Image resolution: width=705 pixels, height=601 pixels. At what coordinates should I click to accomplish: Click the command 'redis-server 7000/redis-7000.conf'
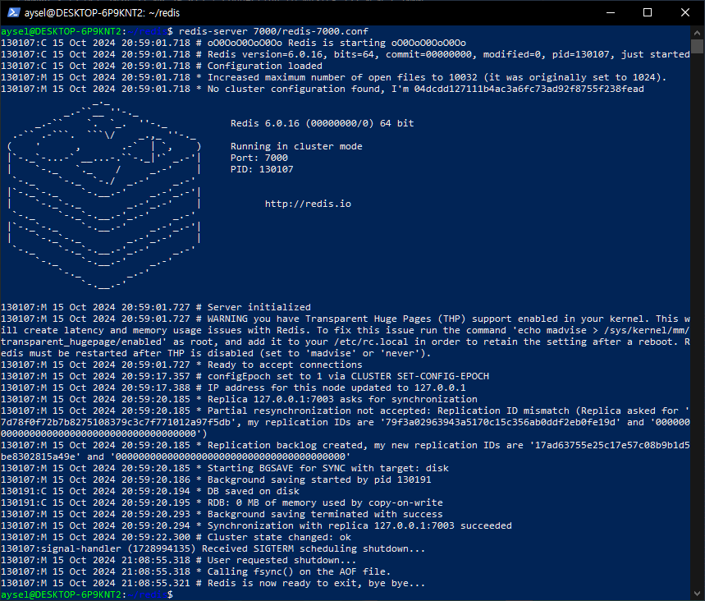[x=273, y=31]
